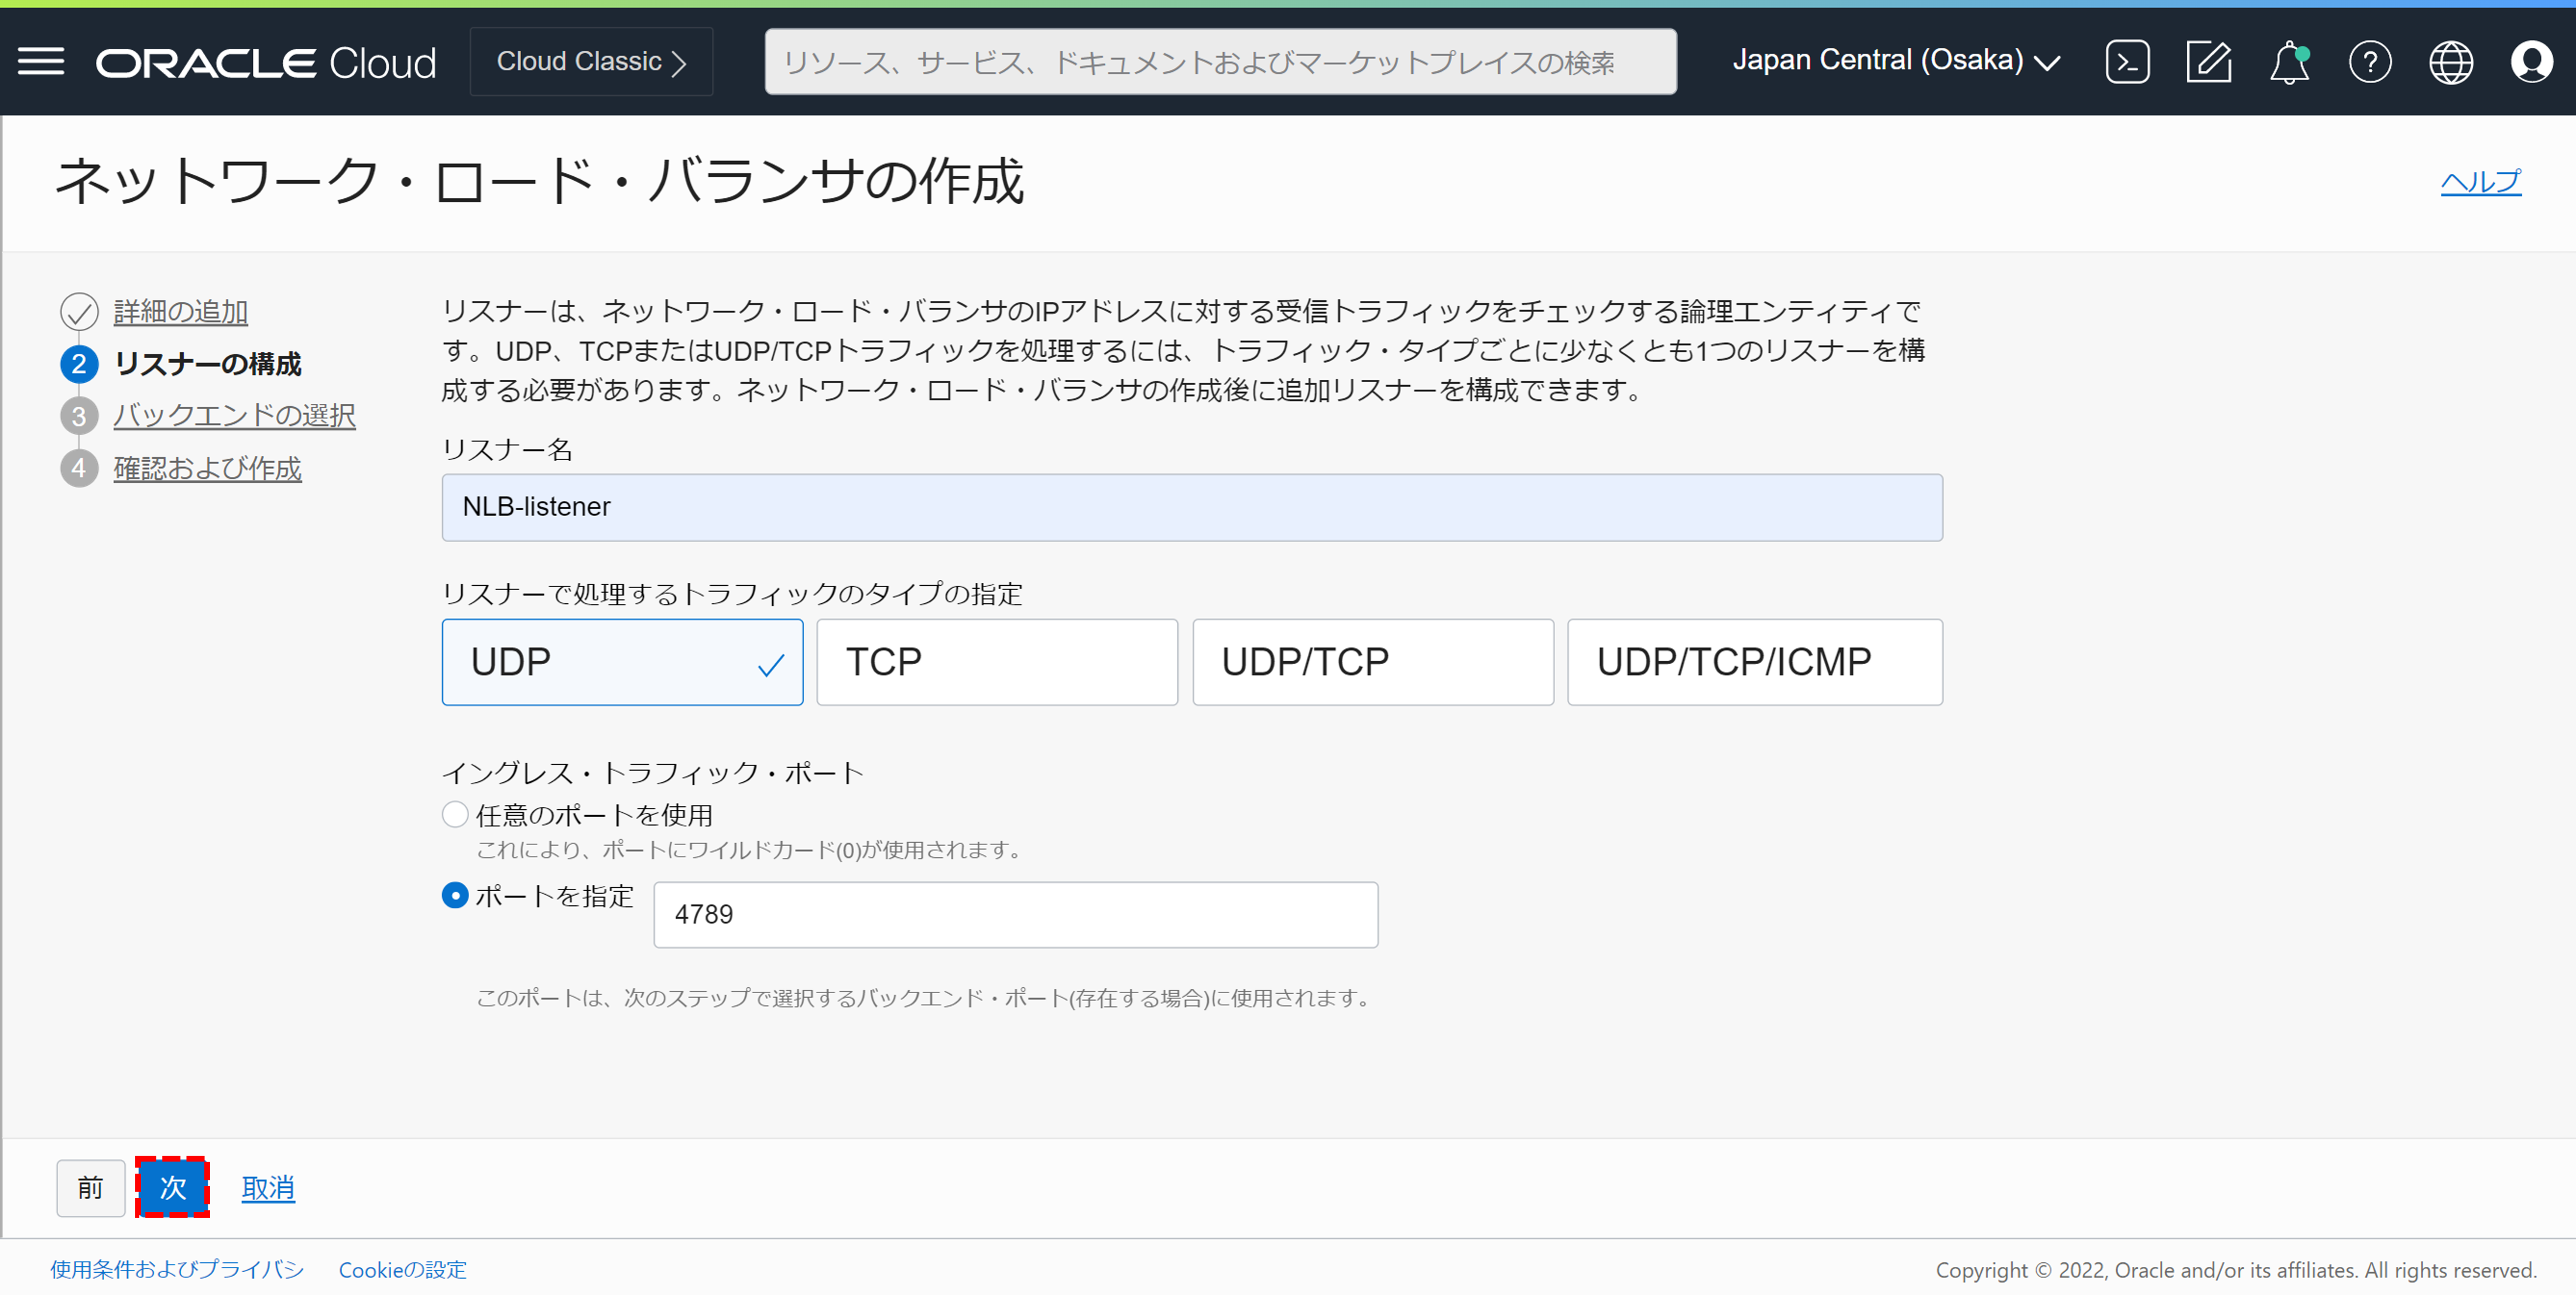Return to the 詳細の追加 step
Screen dimensions: 2576x1295
pos(180,311)
